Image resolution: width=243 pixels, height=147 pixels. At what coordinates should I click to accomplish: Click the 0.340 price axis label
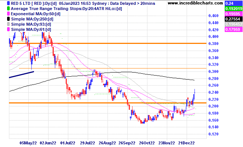[x=214, y=58]
